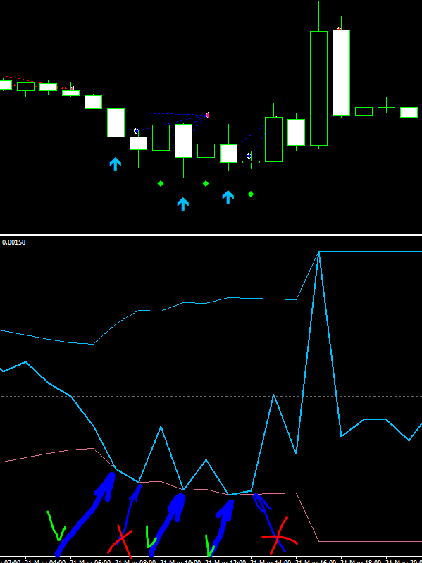This screenshot has height=563, width=422.
Task: Select the tallest hollow bullish candle body
Action: (x=318, y=88)
